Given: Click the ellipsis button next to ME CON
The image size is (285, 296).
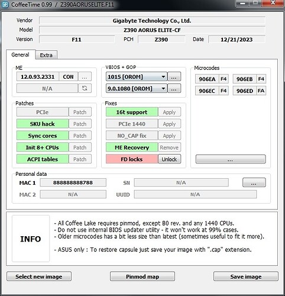Looking at the screenshot, I should tap(85, 76).
